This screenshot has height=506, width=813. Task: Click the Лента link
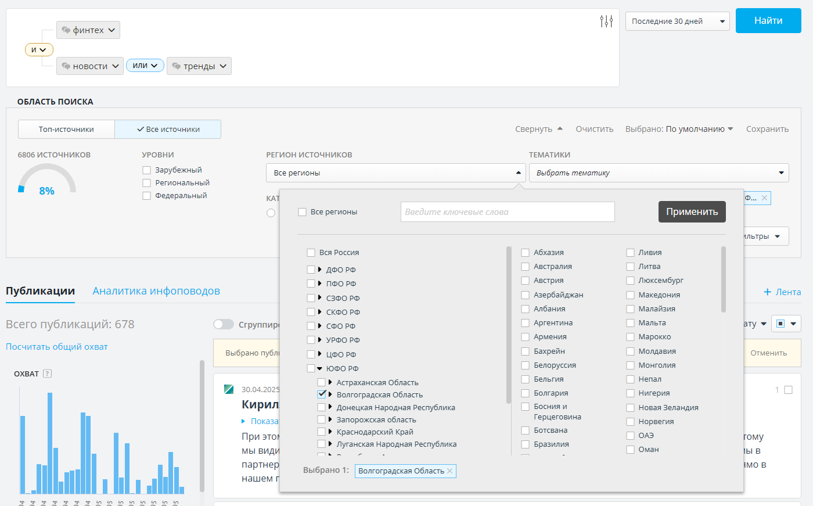click(789, 292)
